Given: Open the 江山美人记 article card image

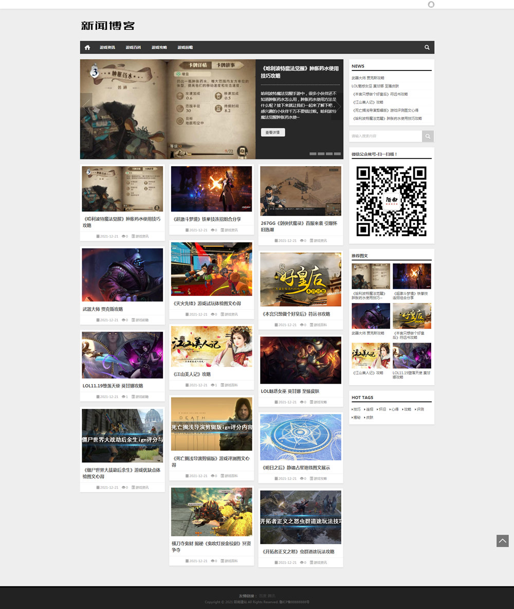Looking at the screenshot, I should [212, 347].
